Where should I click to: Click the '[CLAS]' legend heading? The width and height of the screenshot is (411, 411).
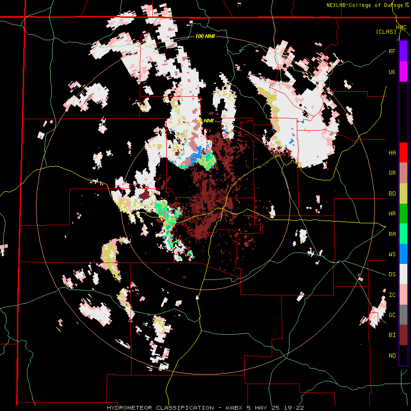pyautogui.click(x=386, y=32)
